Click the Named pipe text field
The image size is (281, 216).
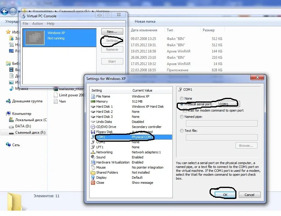[222, 124]
